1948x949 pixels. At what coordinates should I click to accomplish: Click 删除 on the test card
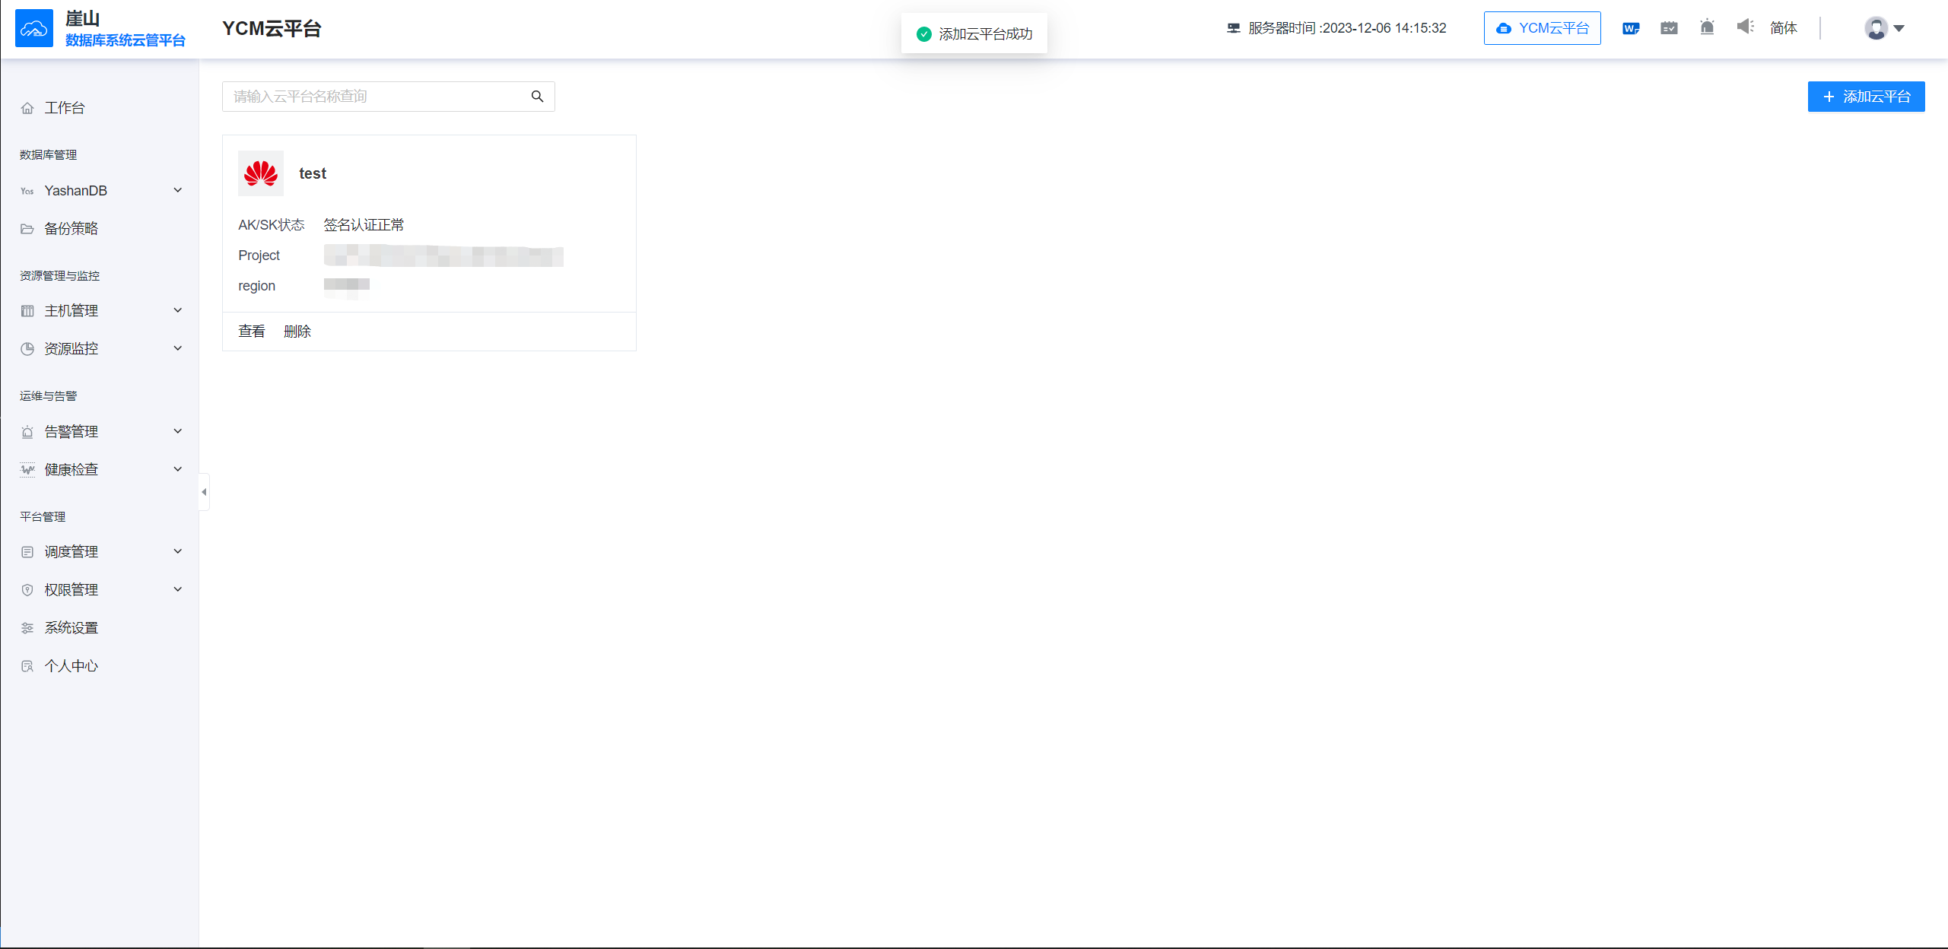(x=297, y=332)
